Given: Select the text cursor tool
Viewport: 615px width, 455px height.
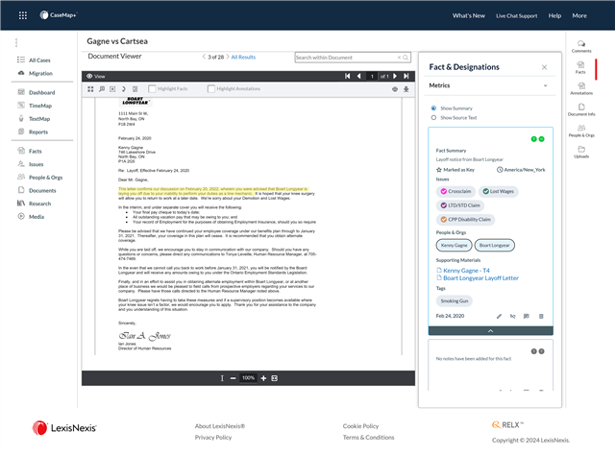Looking at the screenshot, I should click(222, 378).
